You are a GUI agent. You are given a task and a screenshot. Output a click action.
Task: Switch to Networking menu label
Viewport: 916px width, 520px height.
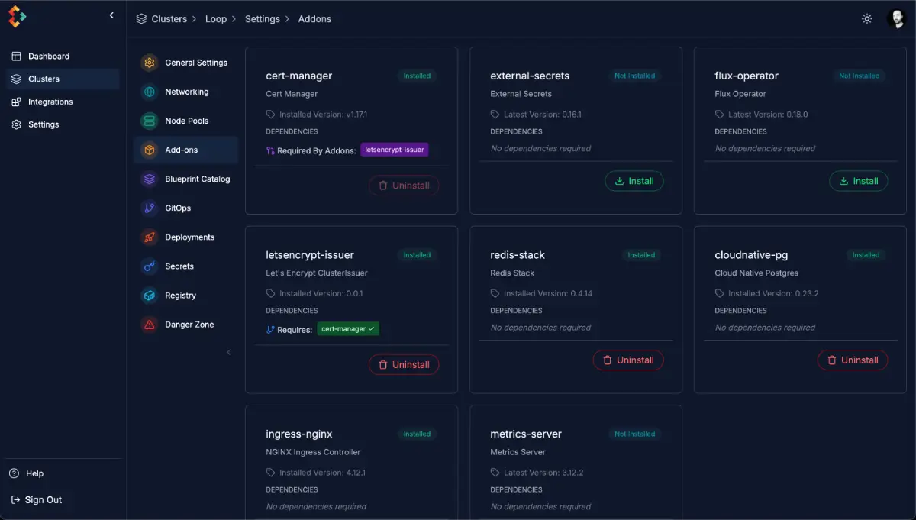(x=187, y=92)
